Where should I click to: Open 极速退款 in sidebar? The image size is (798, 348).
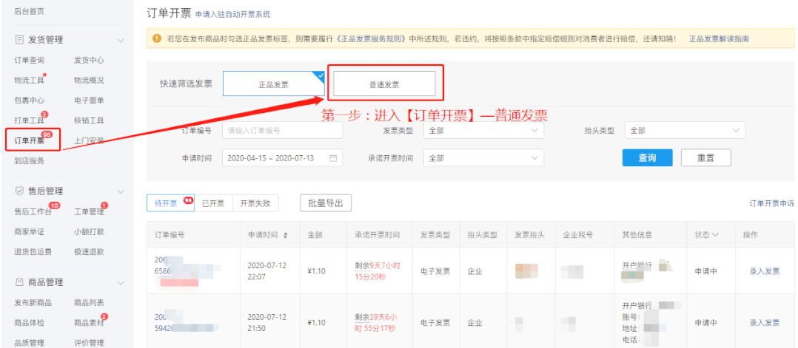[x=89, y=251]
